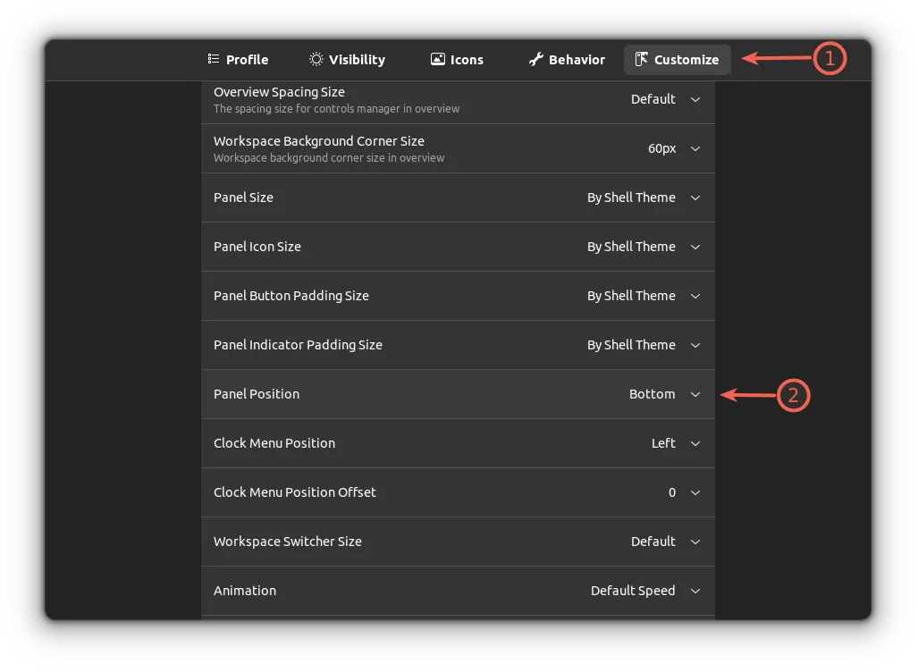The height and width of the screenshot is (672, 918).
Task: Click the Profile tab list icon
Action: [213, 59]
